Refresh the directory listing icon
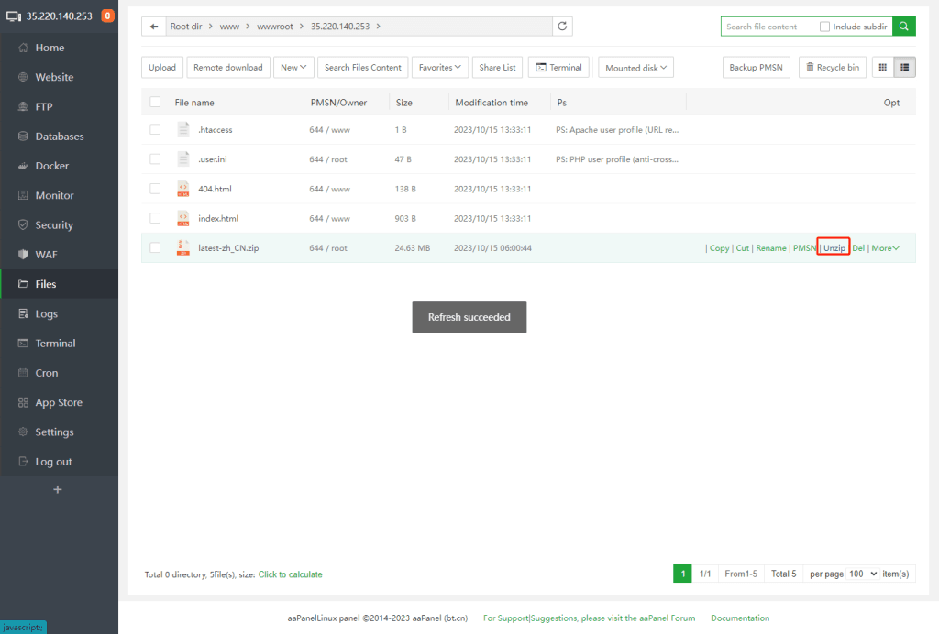 coord(562,27)
